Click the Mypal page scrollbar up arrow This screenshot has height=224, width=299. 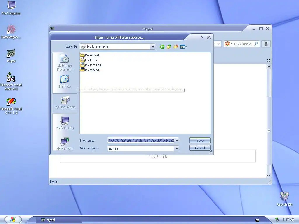[269, 66]
